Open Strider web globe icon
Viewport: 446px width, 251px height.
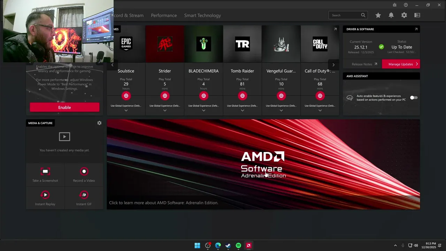pos(165,96)
